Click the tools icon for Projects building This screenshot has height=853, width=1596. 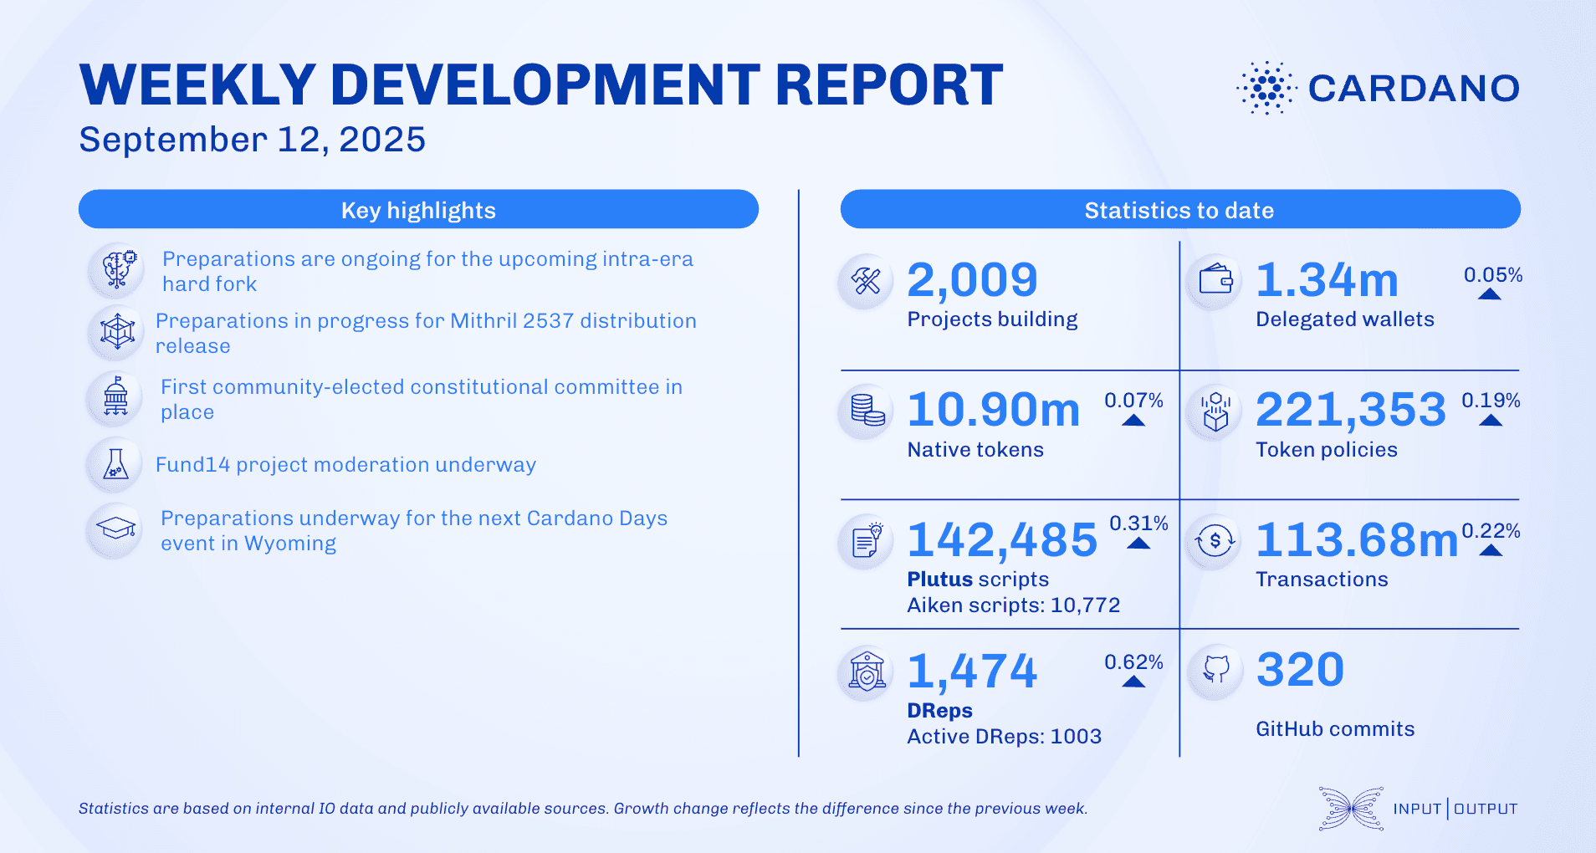[867, 281]
